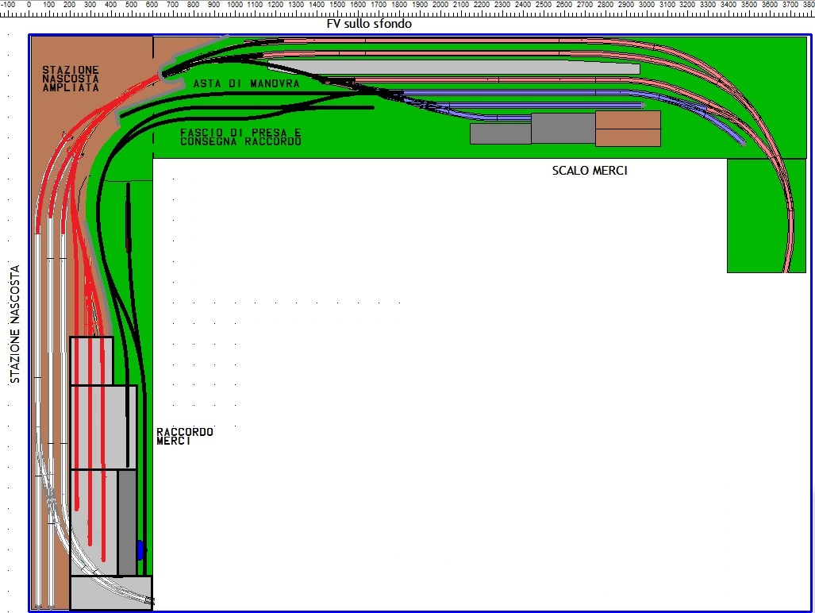
Task: Click the 1000 mark on the top ruler
Action: 234,6
